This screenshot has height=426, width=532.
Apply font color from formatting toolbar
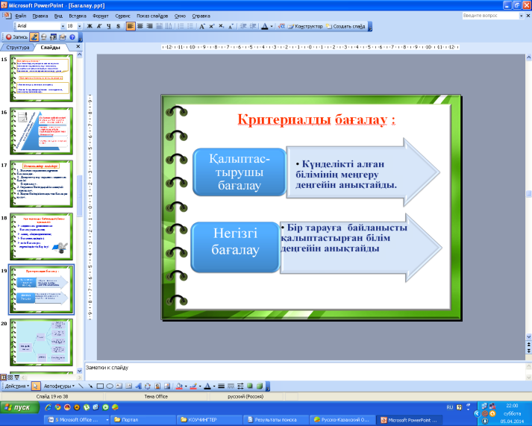tap(265, 26)
